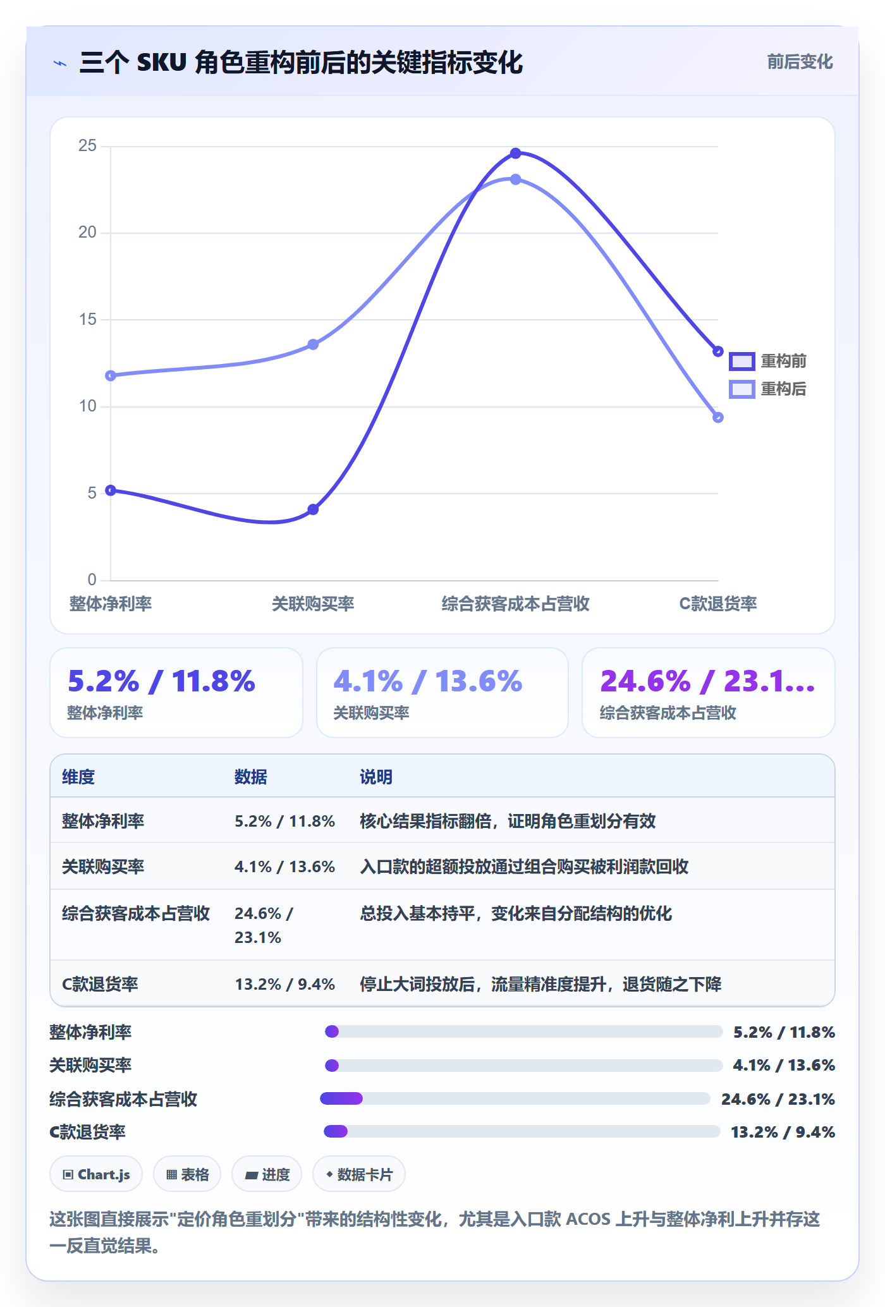The image size is (885, 1307).
Task: Click the 重构前 point at 整体净利率
Action: pyautogui.click(x=111, y=490)
